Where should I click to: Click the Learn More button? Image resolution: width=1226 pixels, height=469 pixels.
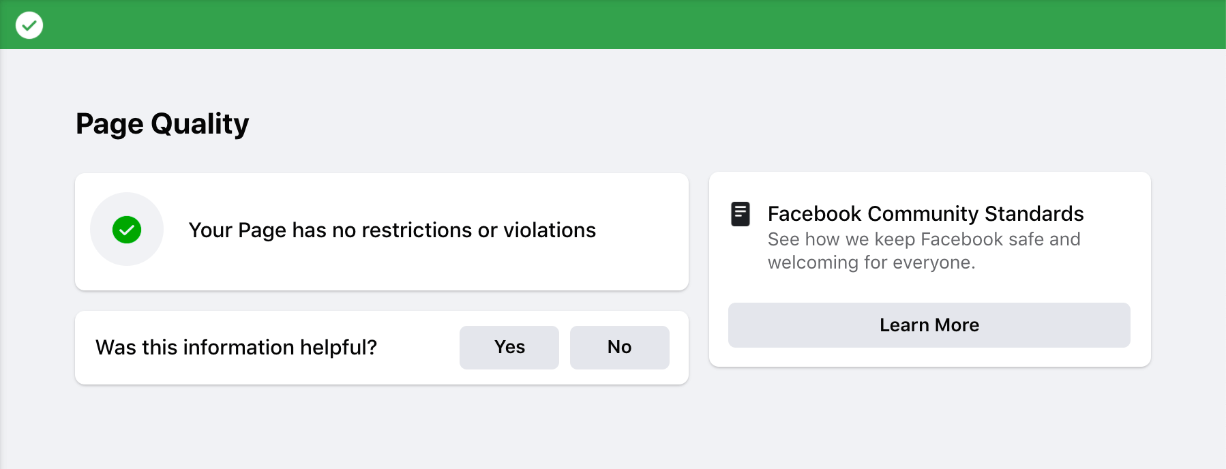pyautogui.click(x=929, y=325)
